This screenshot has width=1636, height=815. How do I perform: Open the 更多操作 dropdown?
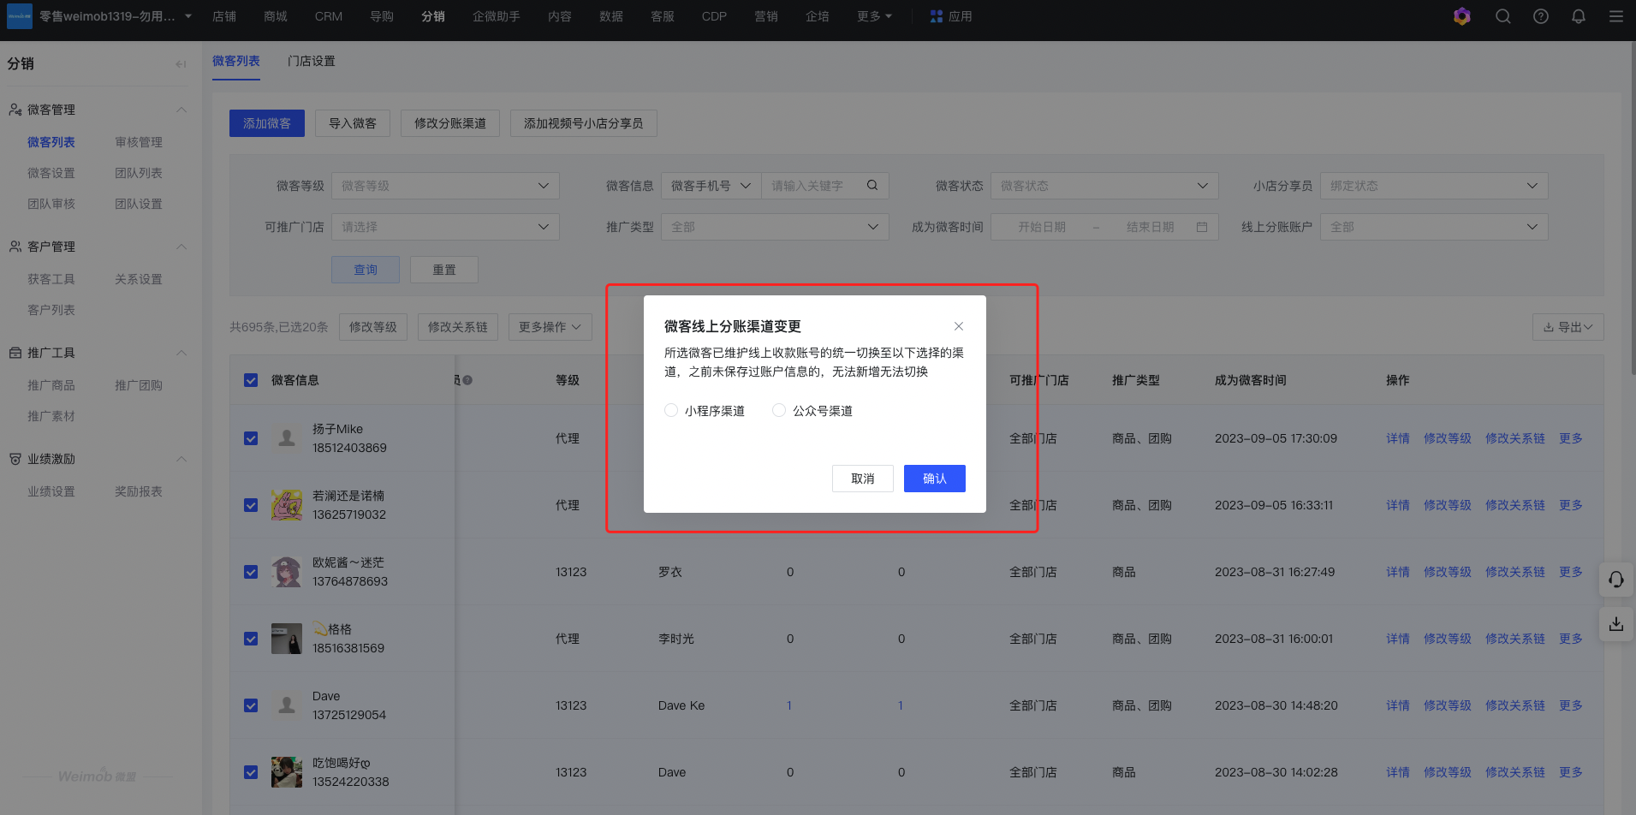click(x=550, y=327)
